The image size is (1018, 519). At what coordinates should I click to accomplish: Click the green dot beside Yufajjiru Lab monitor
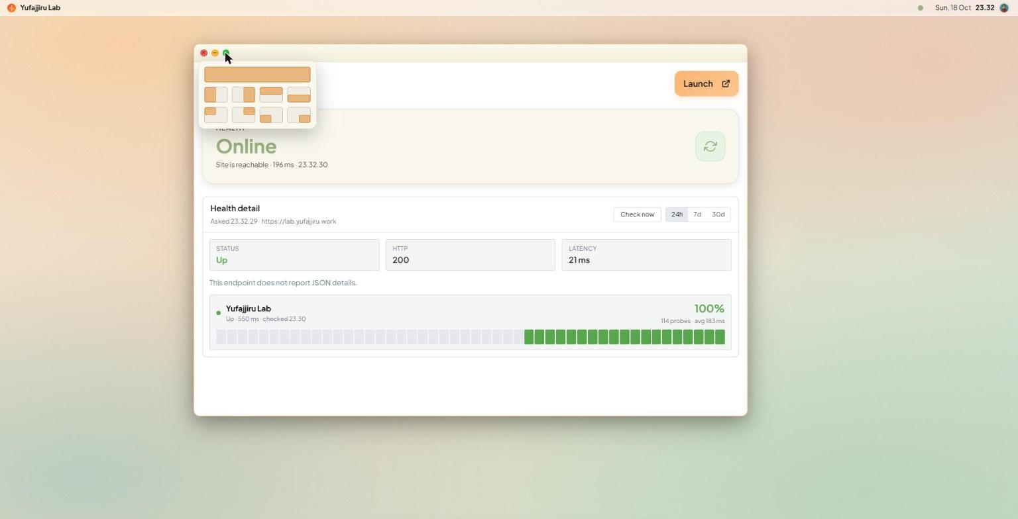(218, 313)
